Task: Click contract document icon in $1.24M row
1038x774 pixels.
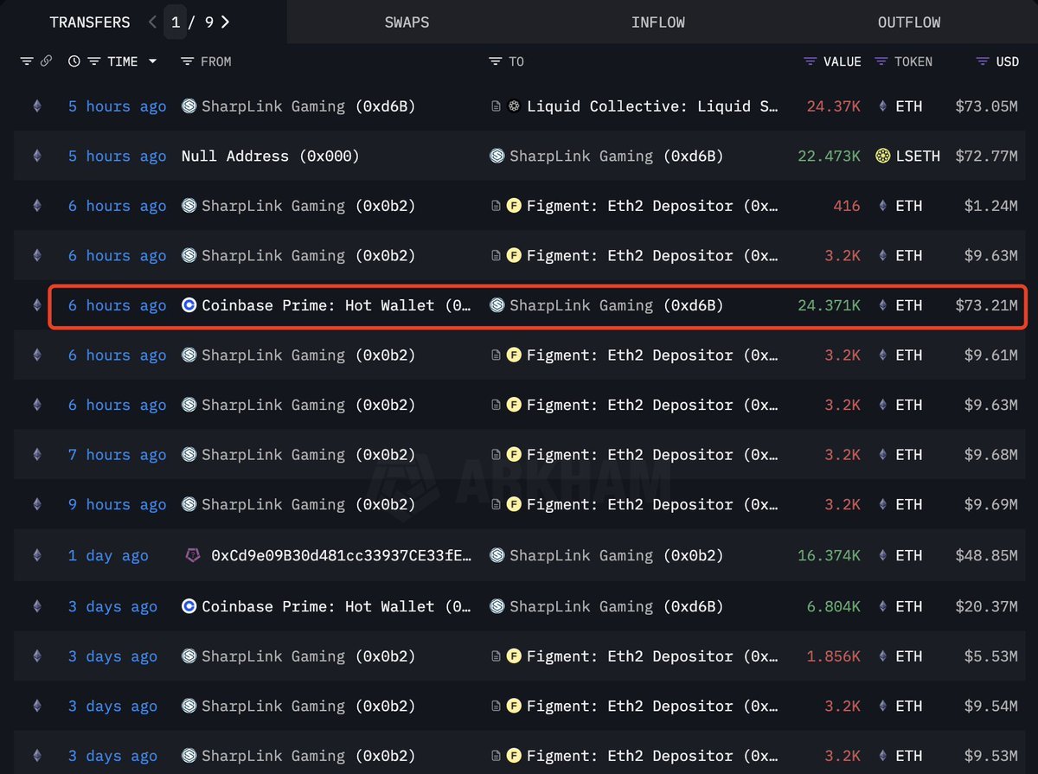Action: [496, 206]
